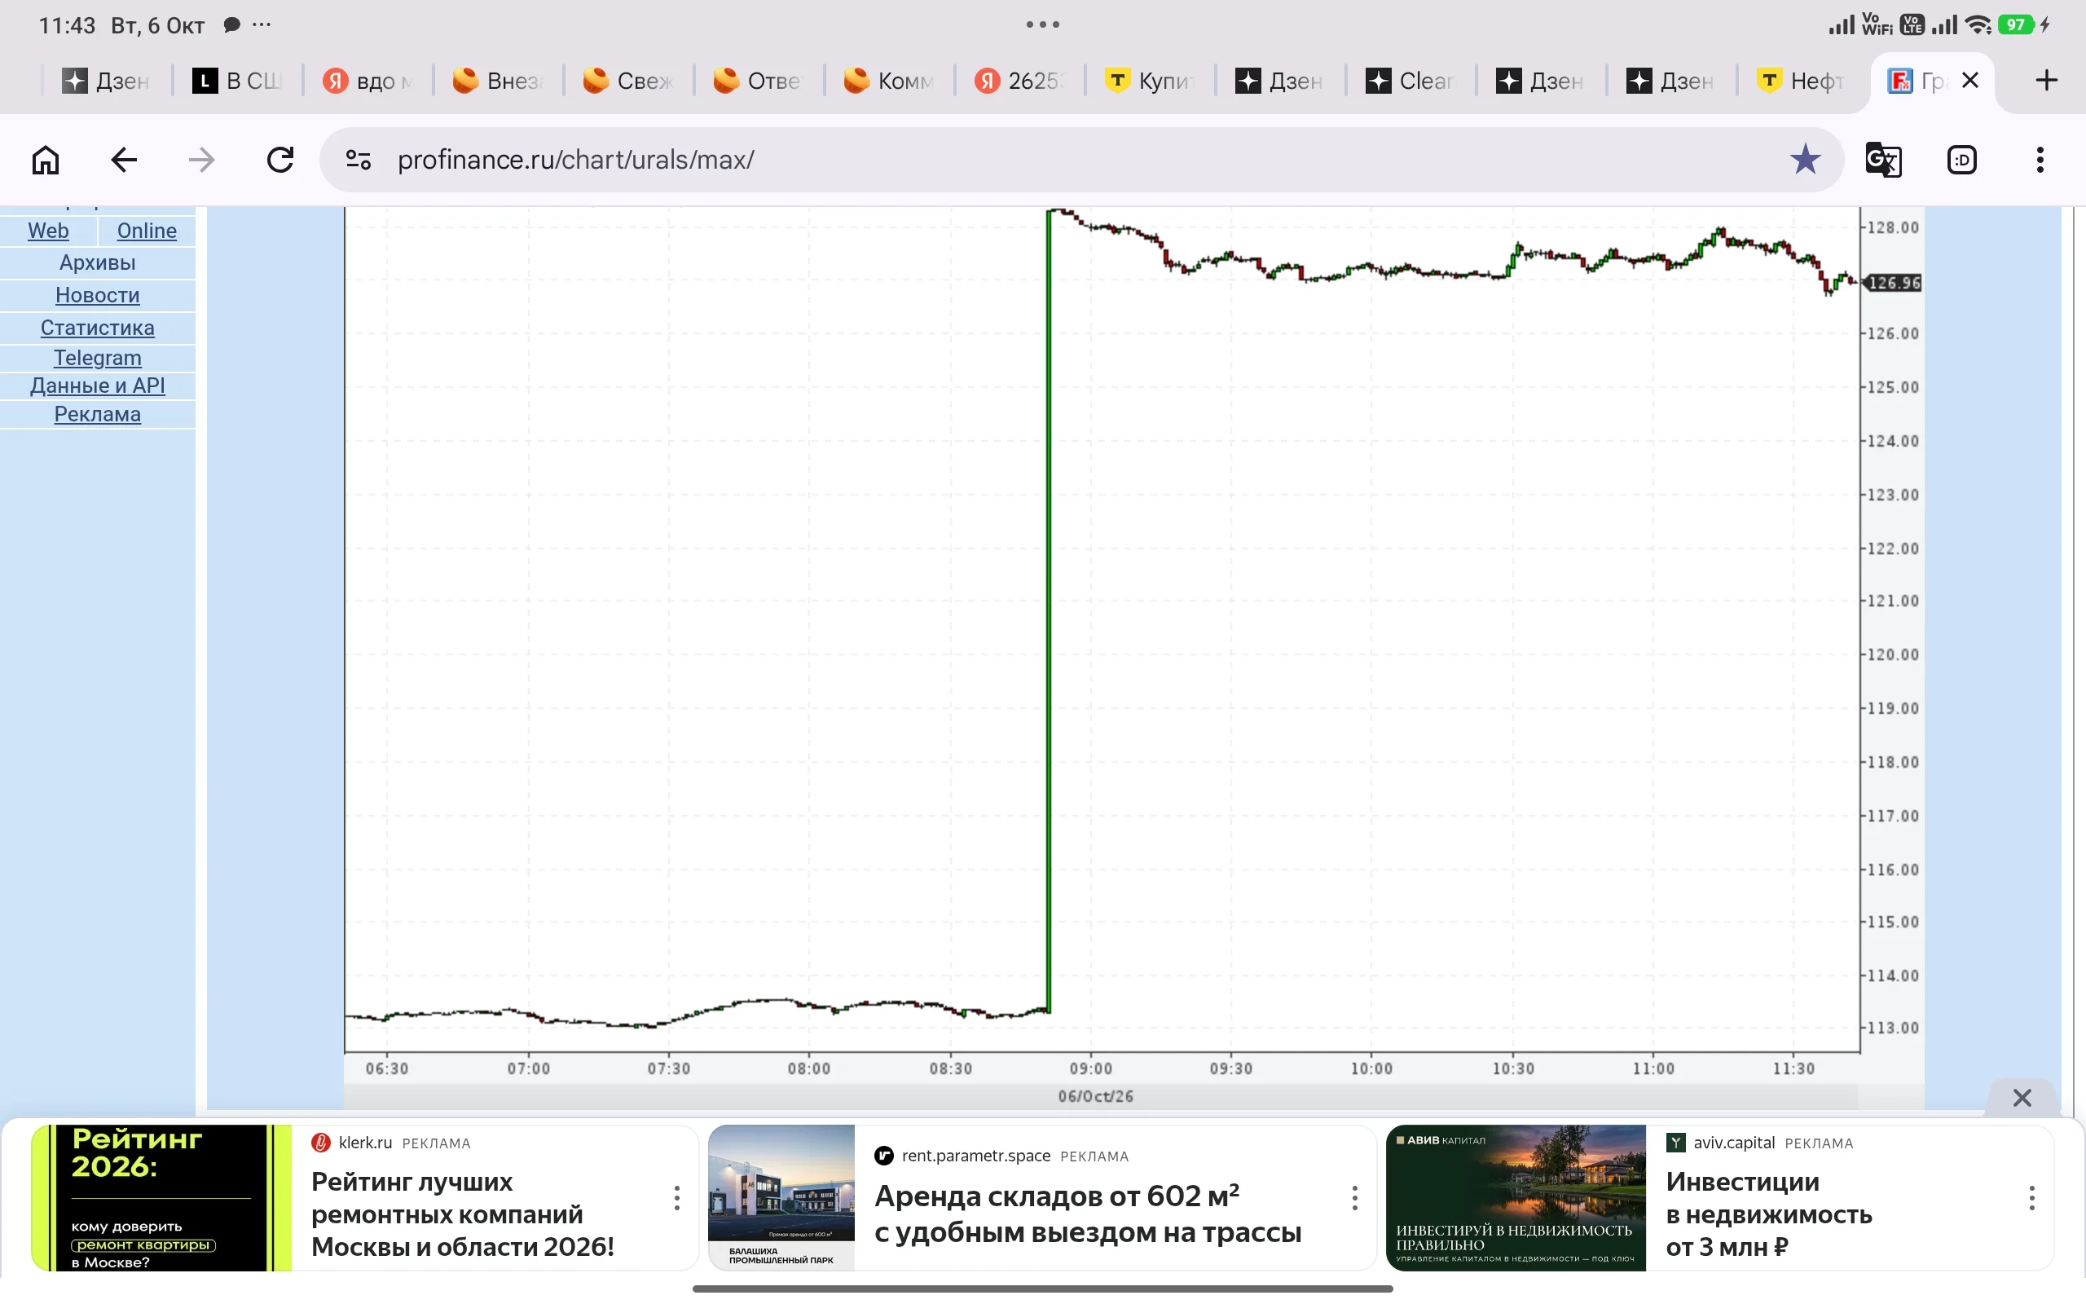Open a new tab with plus icon
Viewport: 2086px width, 1304px height.
click(x=2046, y=80)
